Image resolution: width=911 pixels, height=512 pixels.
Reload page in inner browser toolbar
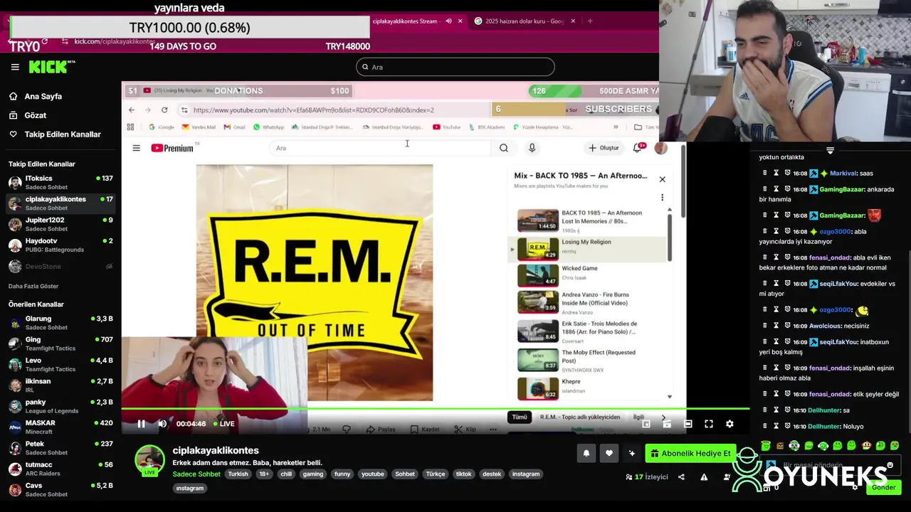164,110
